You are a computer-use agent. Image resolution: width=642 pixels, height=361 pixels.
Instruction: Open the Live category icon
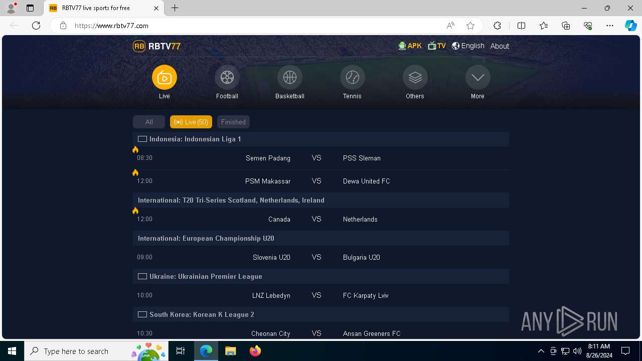coord(165,77)
